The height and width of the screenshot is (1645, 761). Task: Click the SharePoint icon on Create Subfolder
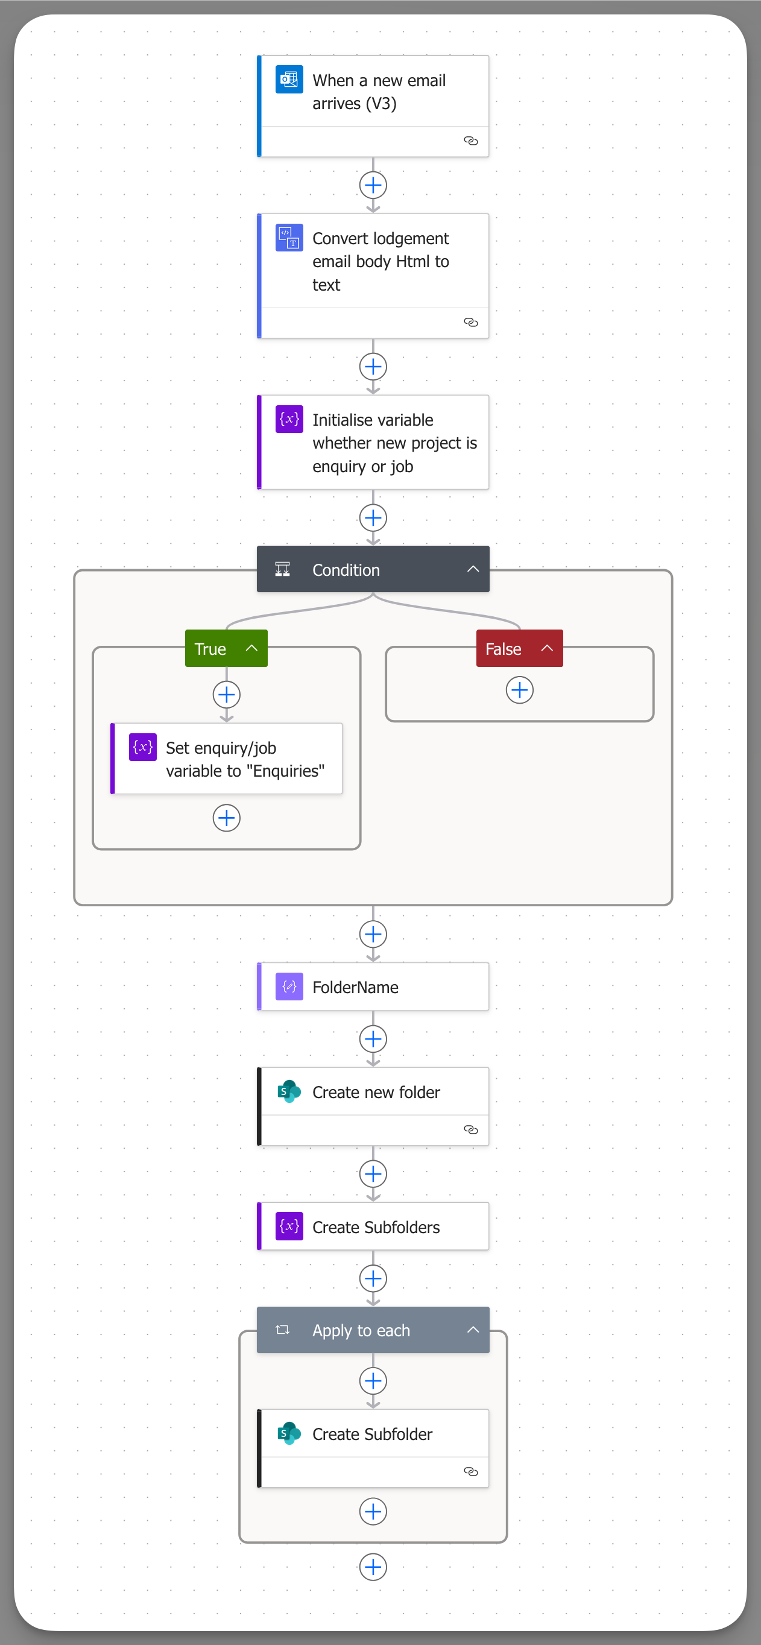tap(289, 1433)
